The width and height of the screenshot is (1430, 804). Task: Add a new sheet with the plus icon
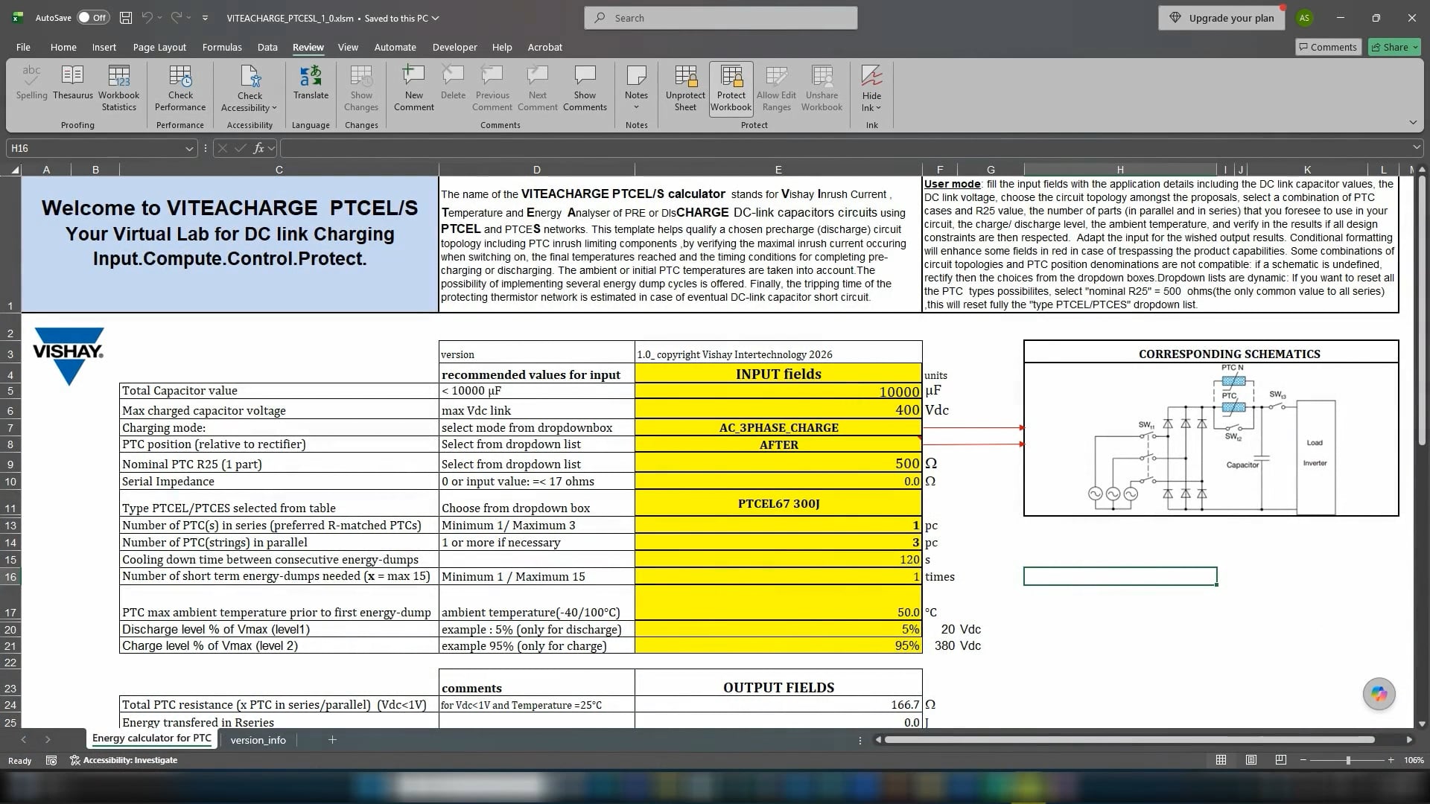[332, 739]
